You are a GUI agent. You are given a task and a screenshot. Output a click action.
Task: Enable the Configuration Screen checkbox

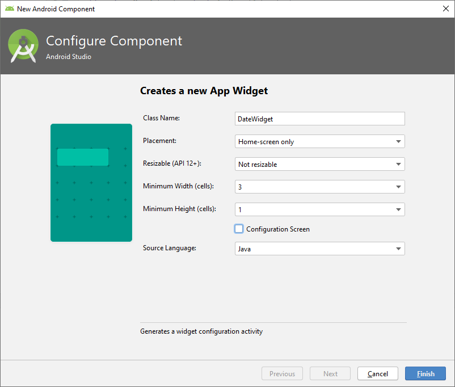239,229
